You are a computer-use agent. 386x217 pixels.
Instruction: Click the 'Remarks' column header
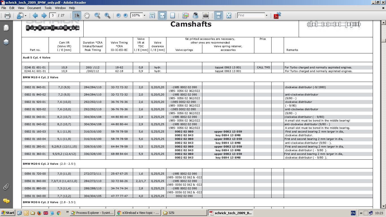pyautogui.click(x=292, y=50)
